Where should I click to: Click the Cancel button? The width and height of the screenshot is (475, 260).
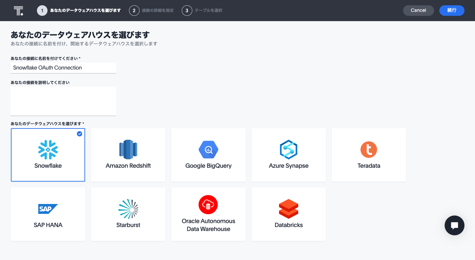pos(418,10)
